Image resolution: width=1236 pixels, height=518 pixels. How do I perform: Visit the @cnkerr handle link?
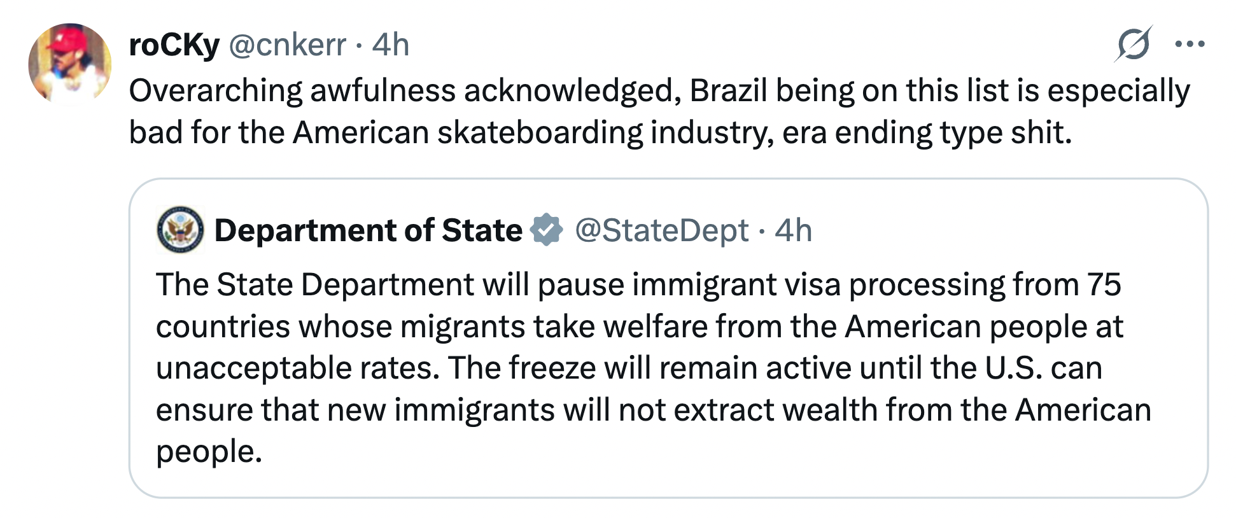(287, 45)
